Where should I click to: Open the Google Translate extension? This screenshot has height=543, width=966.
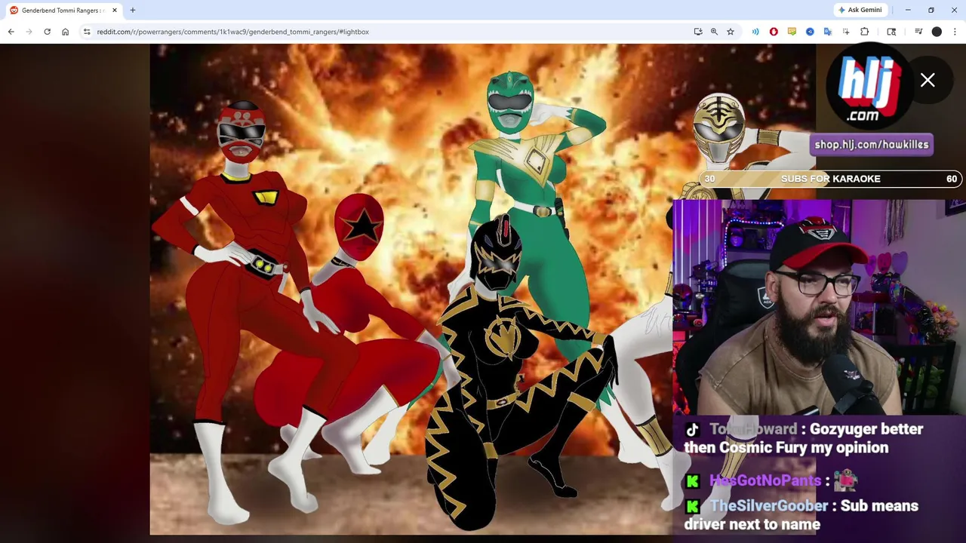click(x=828, y=32)
